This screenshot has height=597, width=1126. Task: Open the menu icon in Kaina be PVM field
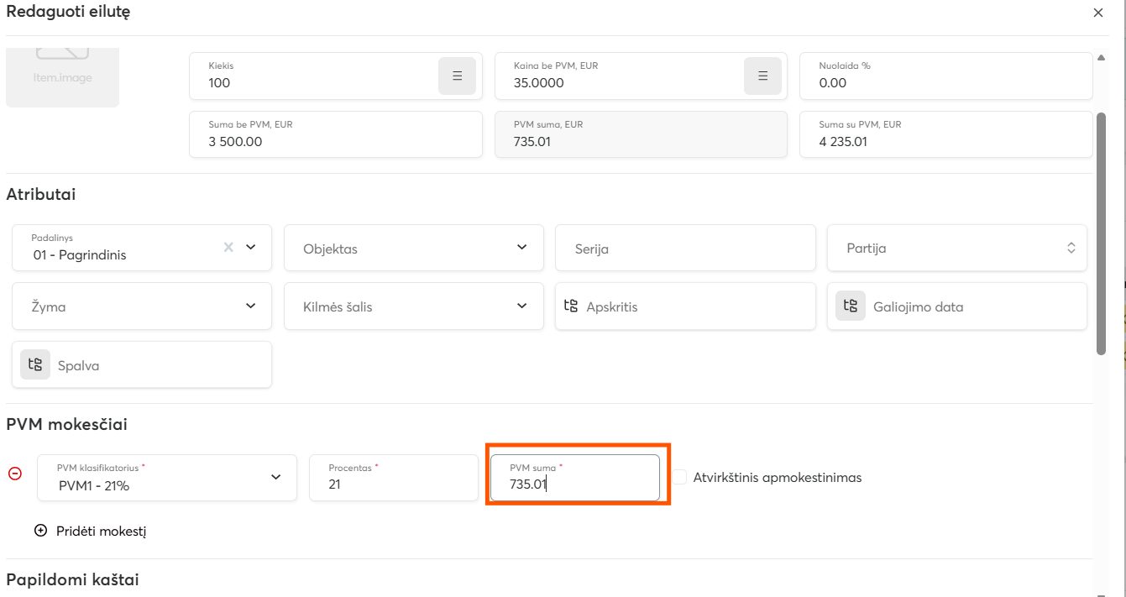click(x=762, y=76)
